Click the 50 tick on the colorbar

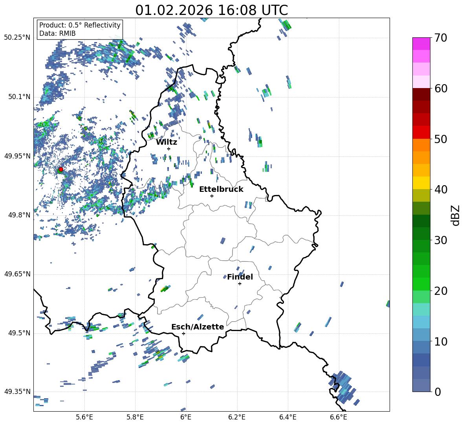click(x=441, y=139)
